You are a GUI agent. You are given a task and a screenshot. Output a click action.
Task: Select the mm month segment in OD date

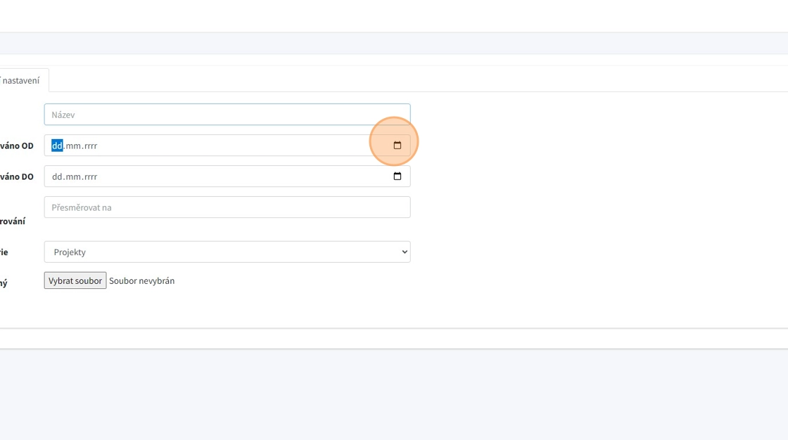(x=72, y=146)
